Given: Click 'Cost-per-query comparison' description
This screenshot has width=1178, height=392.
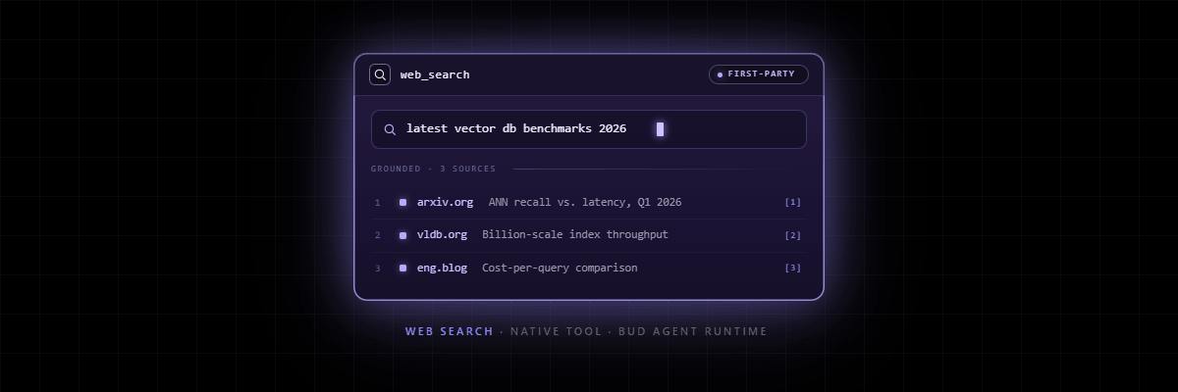Looking at the screenshot, I should click(560, 268).
